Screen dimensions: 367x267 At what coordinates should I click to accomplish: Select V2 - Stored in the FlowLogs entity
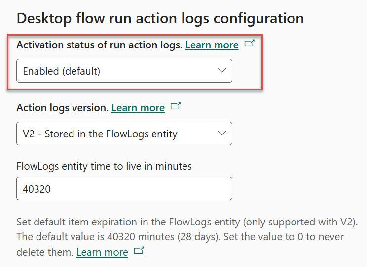click(x=100, y=134)
